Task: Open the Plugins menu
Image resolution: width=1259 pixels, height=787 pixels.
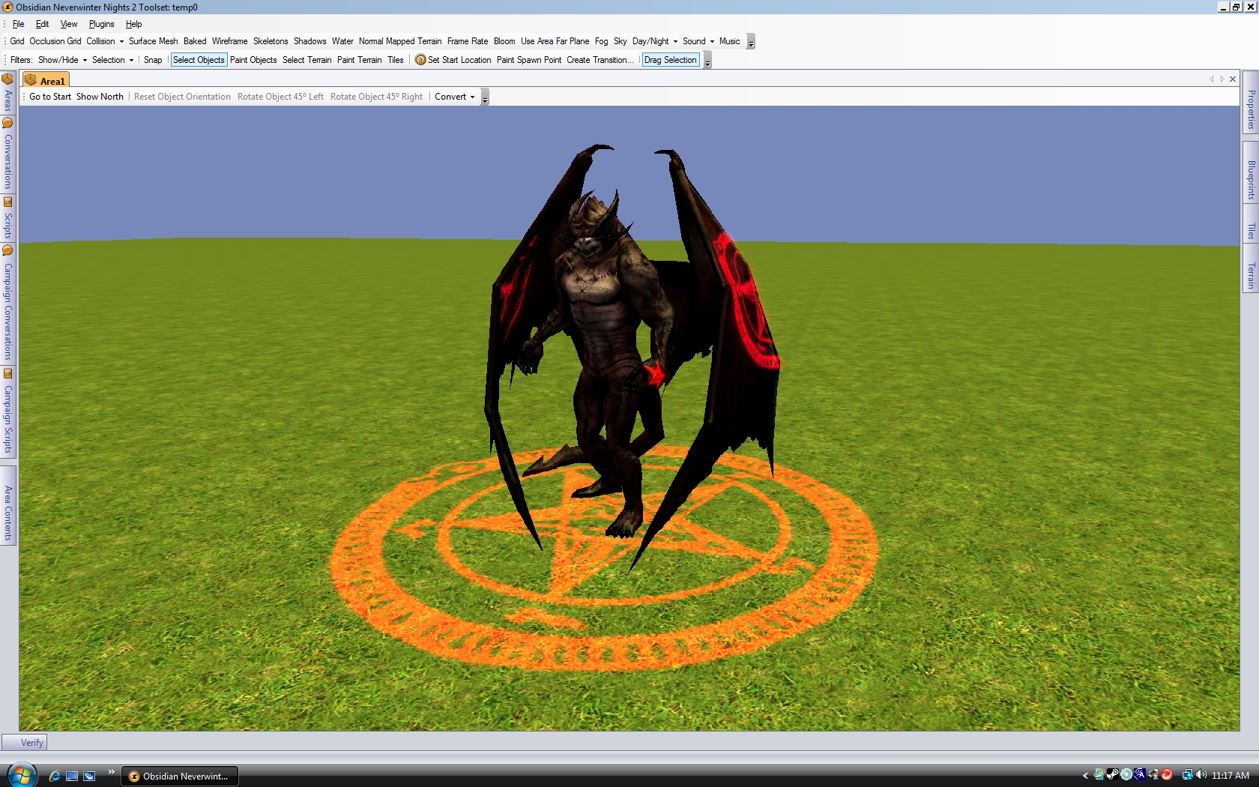Action: [x=101, y=24]
